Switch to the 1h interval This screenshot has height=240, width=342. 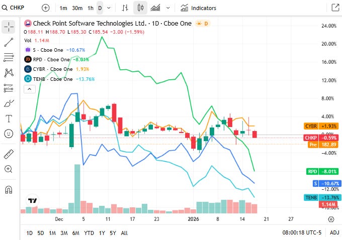(91, 8)
